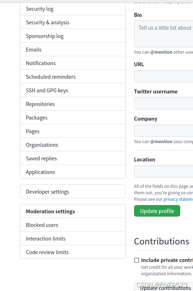Select Scheduled reminders menu item

(x=73, y=77)
